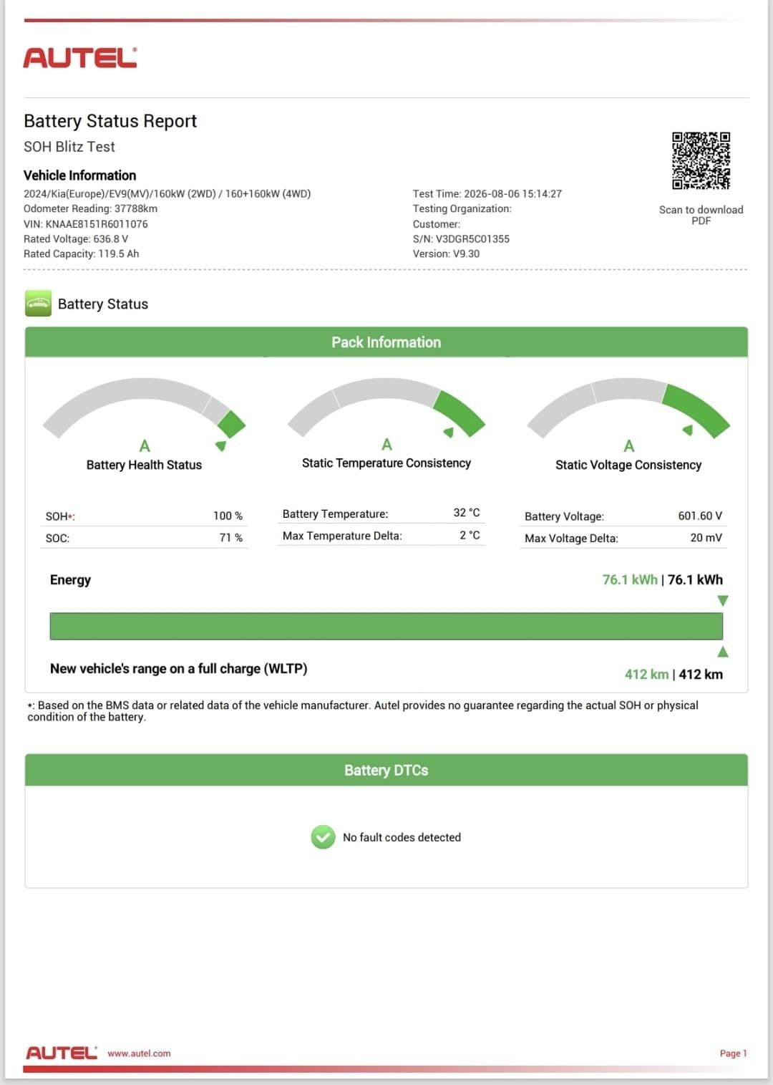
Task: Click 'Odometer Reading: 37788km'
Action: point(90,208)
